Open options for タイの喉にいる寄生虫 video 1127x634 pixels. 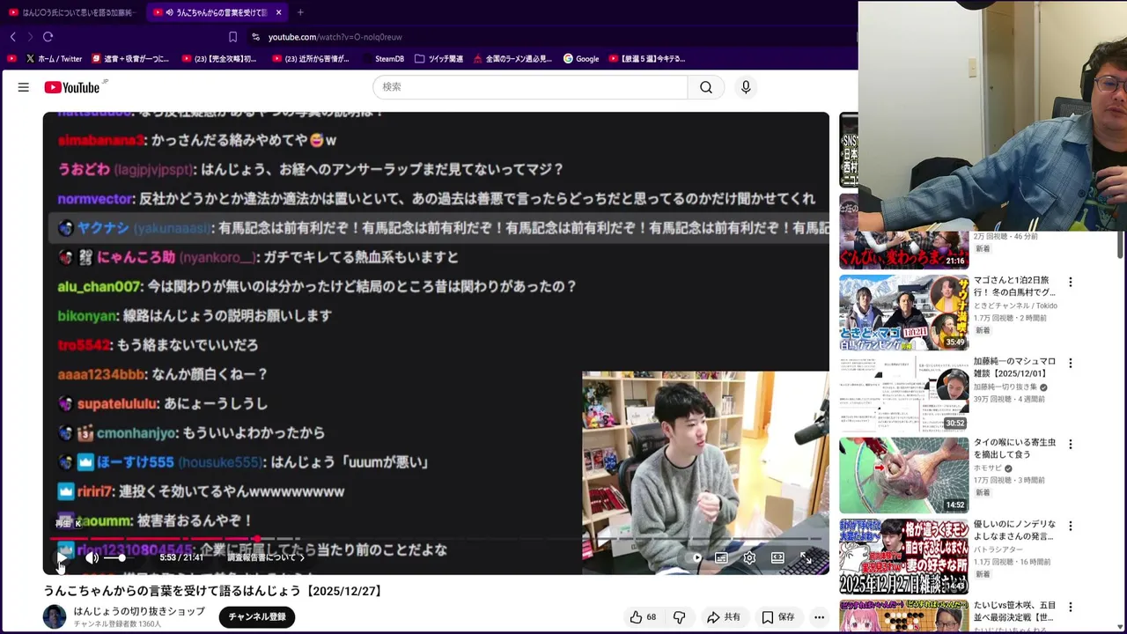(x=1071, y=444)
